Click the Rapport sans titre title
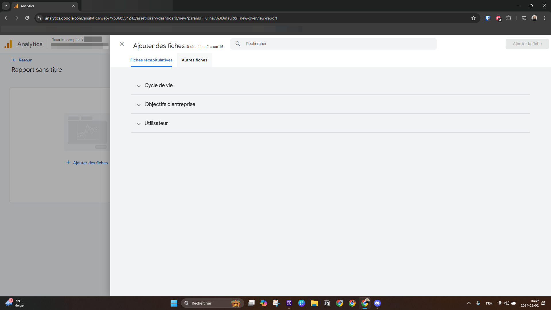 point(37,70)
